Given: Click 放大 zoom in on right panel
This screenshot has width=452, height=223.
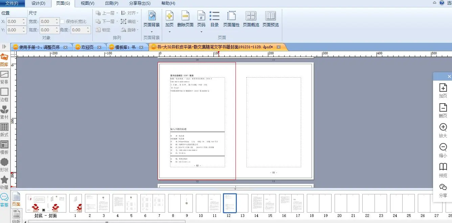Looking at the screenshot, I should click(443, 130).
